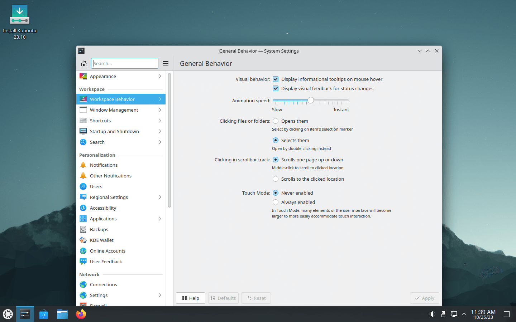
Task: Click the Animation speed slider handle
Action: 311,101
